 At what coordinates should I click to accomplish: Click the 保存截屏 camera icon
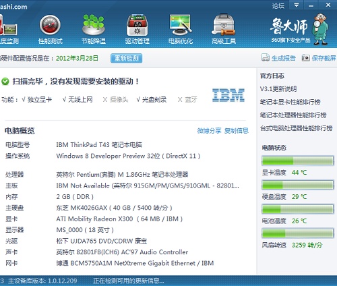pos(305,58)
